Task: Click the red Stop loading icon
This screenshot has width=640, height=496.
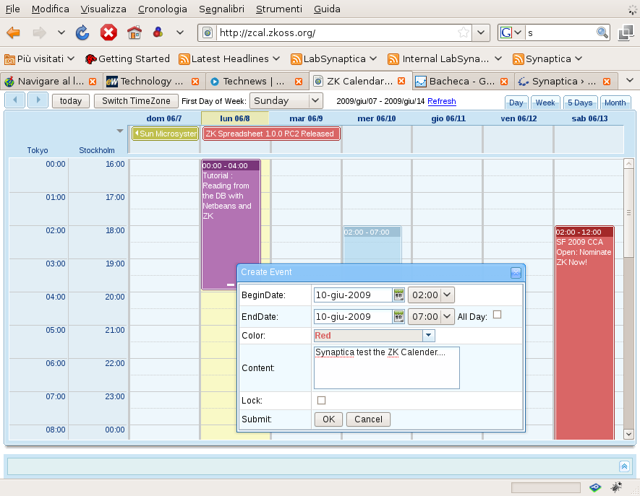Action: pos(108,32)
